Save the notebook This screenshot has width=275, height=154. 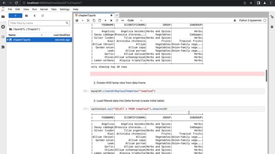77,21
